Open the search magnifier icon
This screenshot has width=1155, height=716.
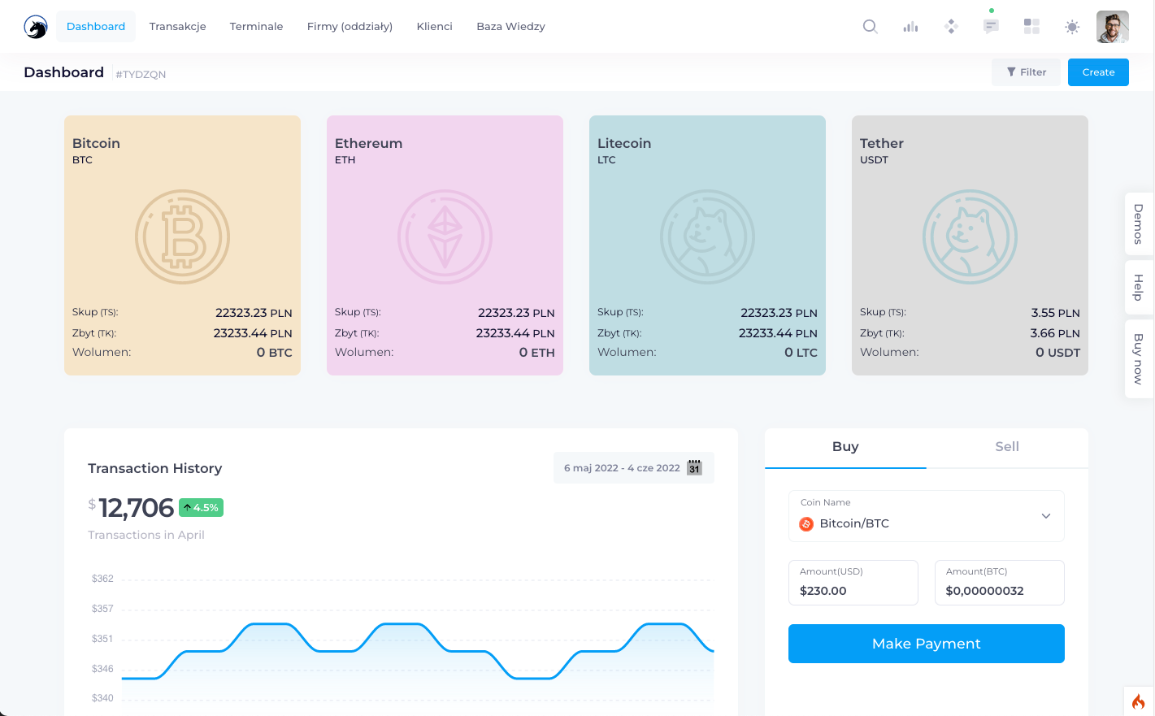point(870,27)
